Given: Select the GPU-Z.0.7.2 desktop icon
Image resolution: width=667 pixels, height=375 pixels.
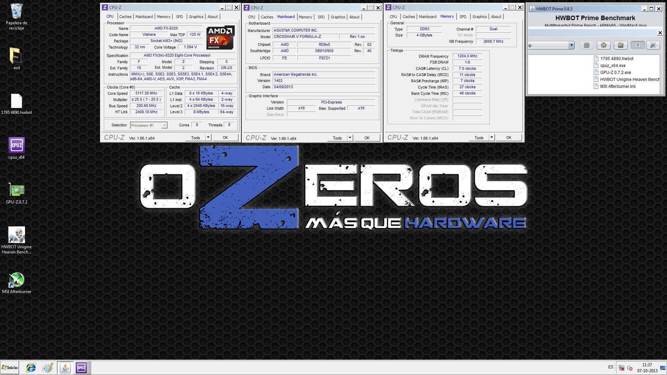Looking at the screenshot, I should point(16,193).
